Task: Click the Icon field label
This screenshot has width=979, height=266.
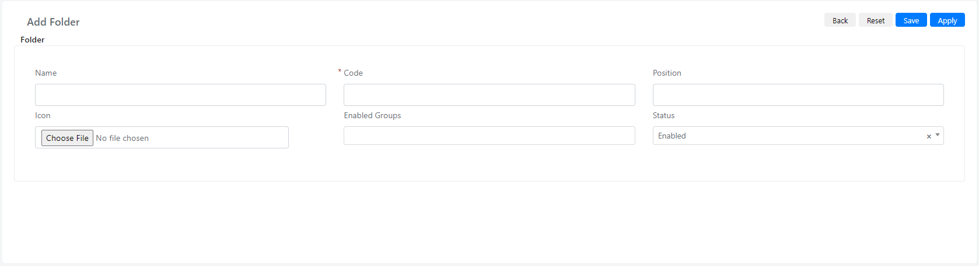Action: (x=43, y=115)
